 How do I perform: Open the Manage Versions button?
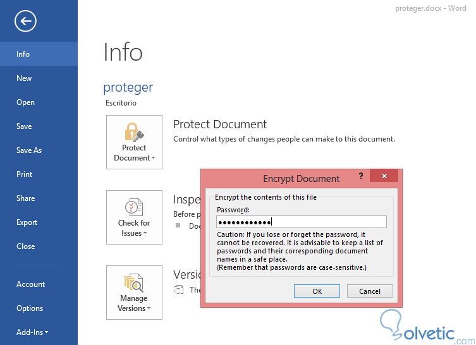[x=134, y=293]
